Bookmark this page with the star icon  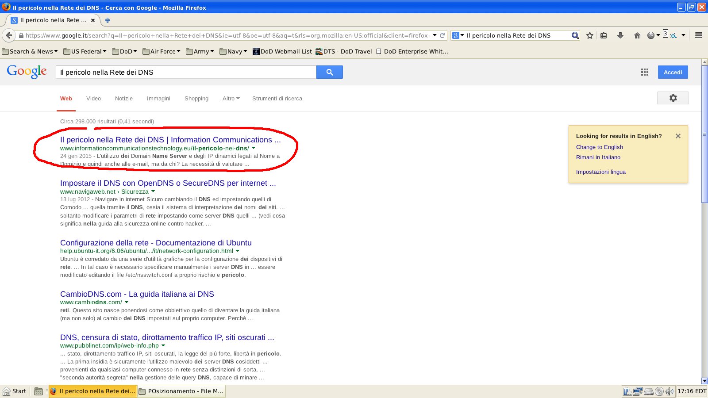pyautogui.click(x=589, y=35)
